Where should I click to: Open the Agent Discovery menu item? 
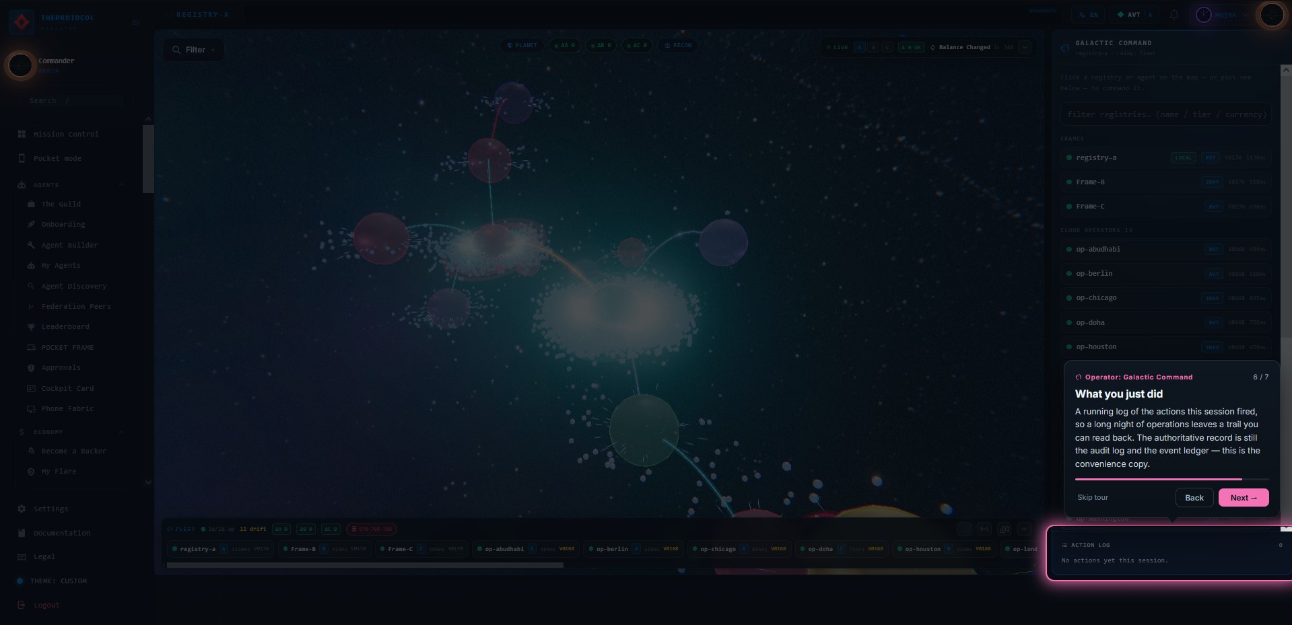74,286
